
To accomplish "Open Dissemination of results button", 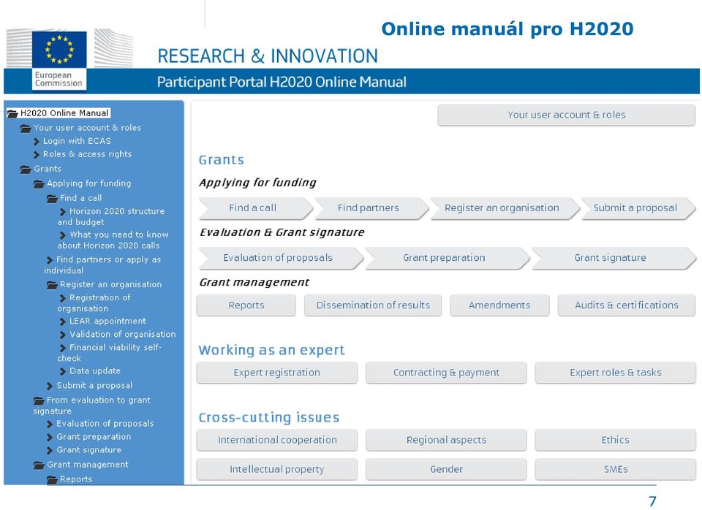I will point(373,305).
